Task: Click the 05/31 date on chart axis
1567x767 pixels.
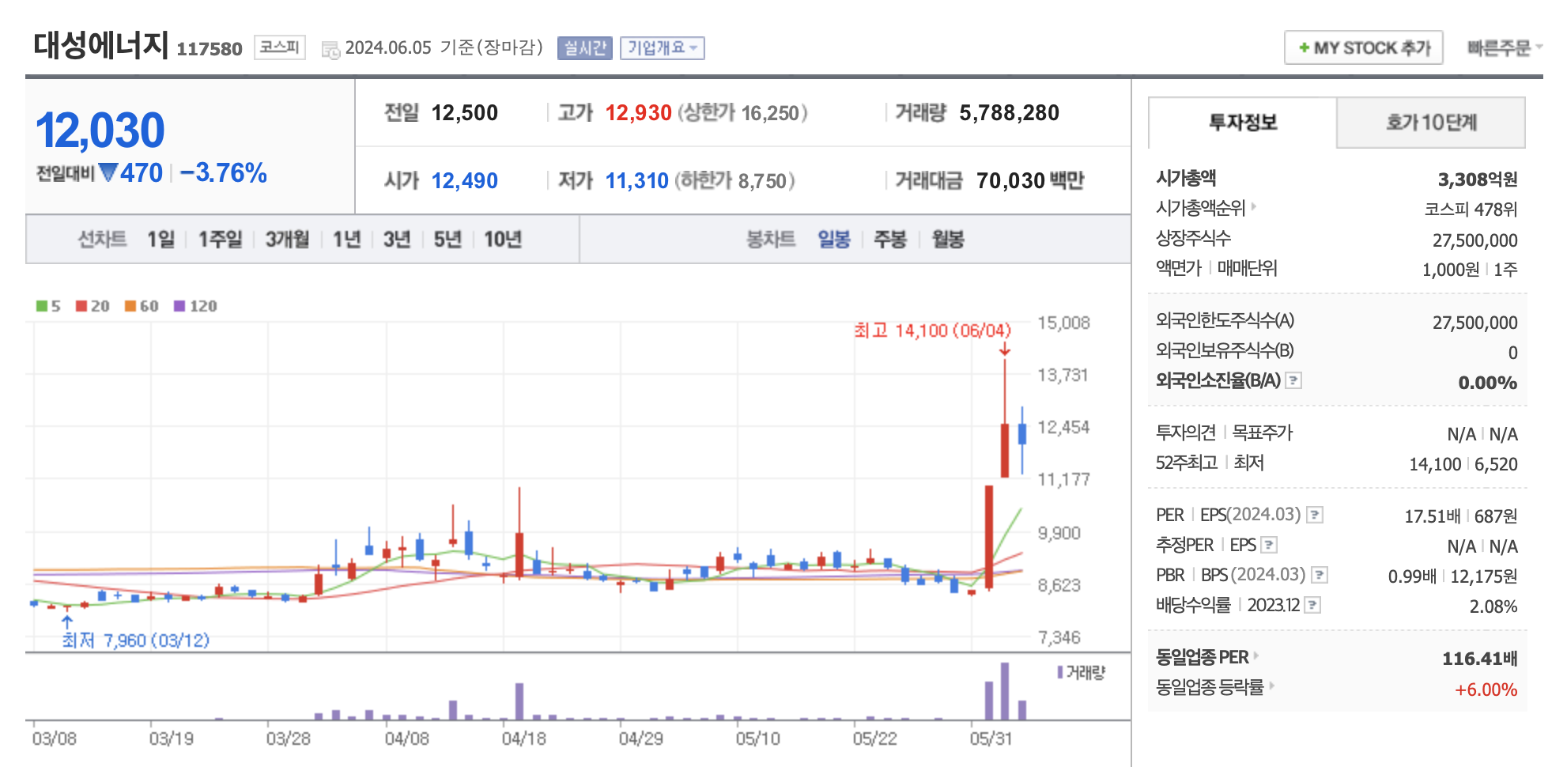Action: coord(991,739)
